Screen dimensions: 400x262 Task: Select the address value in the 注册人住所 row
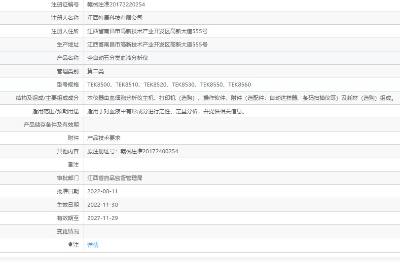pos(147,31)
